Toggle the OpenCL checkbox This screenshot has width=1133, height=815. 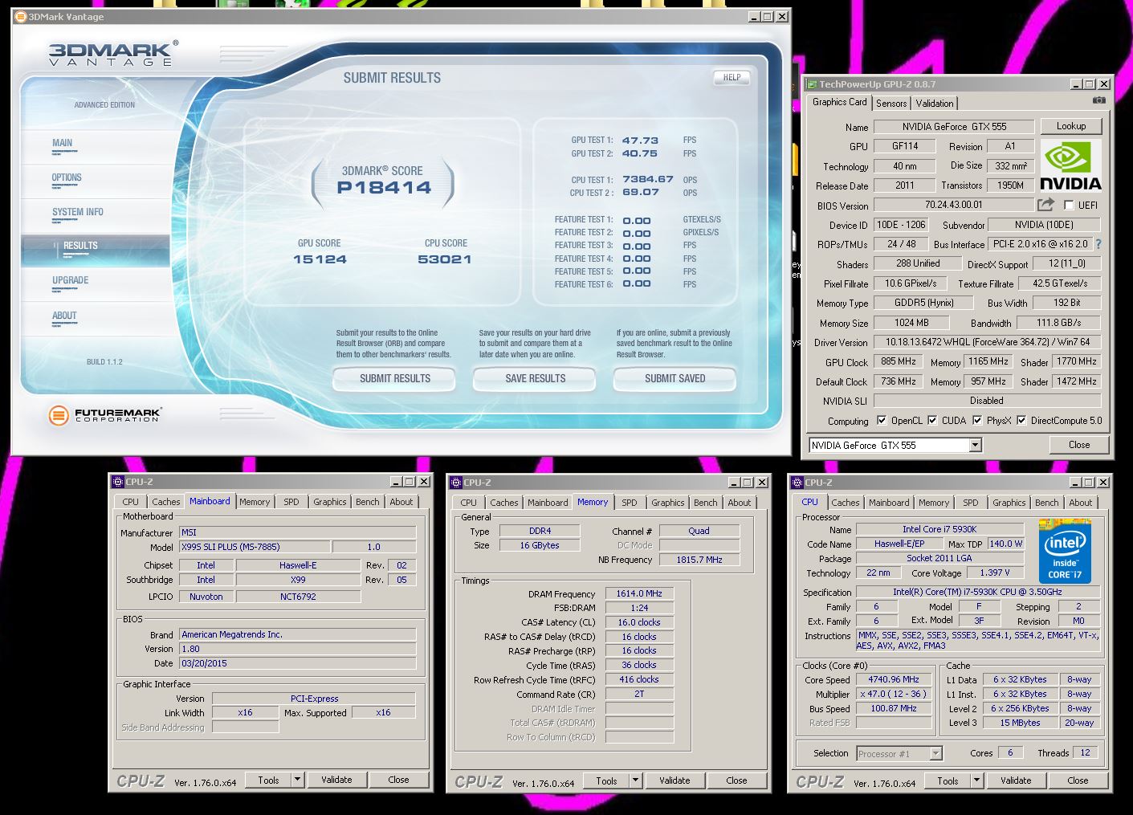point(882,420)
